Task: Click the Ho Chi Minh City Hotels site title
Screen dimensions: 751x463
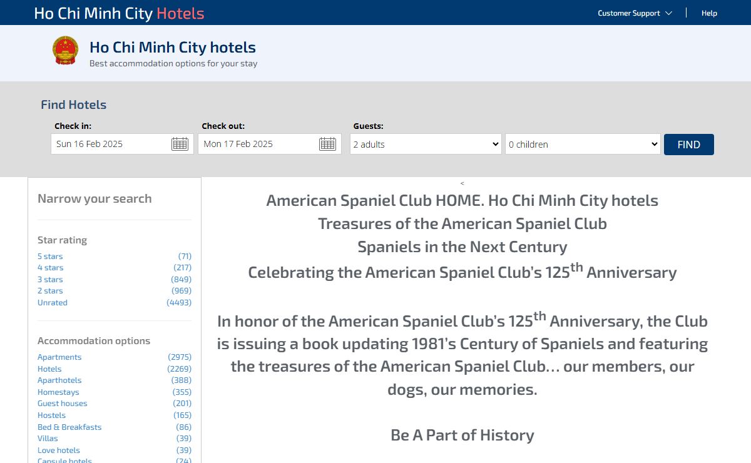Action: pyautogui.click(x=119, y=13)
